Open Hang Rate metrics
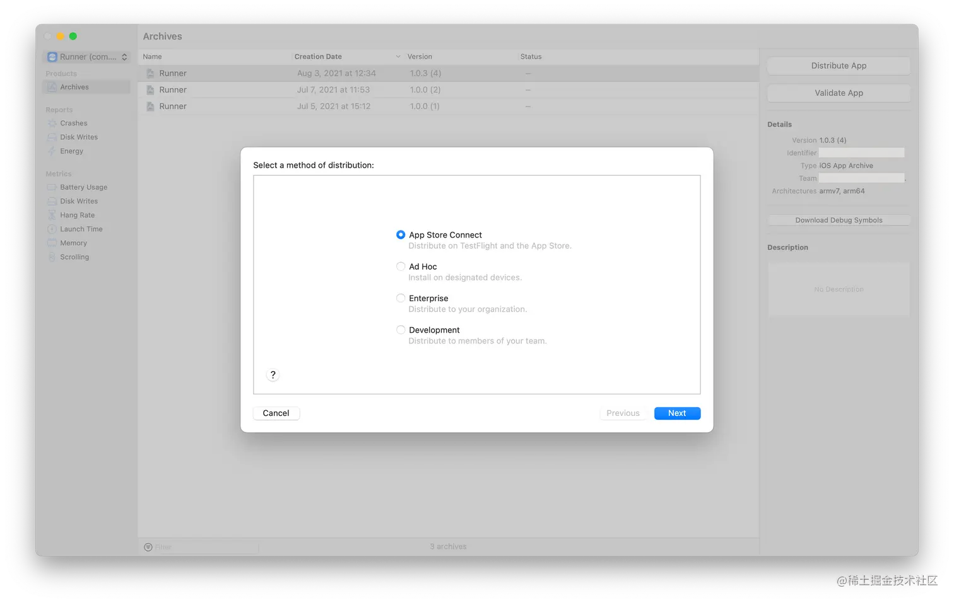Image resolution: width=954 pixels, height=603 pixels. (77, 215)
